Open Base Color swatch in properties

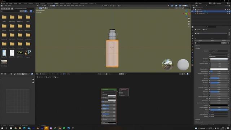(219, 59)
